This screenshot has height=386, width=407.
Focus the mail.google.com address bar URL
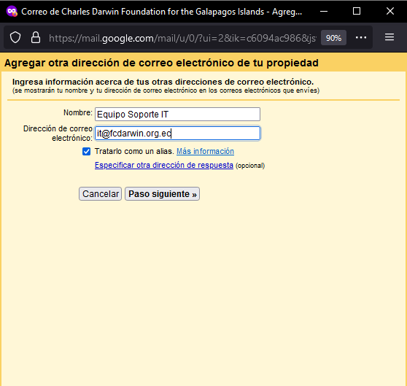tap(182, 38)
